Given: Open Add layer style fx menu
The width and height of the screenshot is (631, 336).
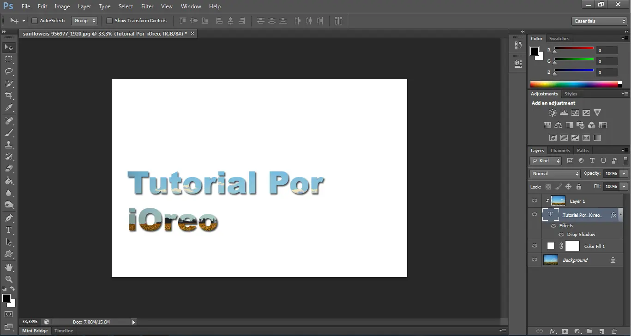Looking at the screenshot, I should tap(553, 331).
